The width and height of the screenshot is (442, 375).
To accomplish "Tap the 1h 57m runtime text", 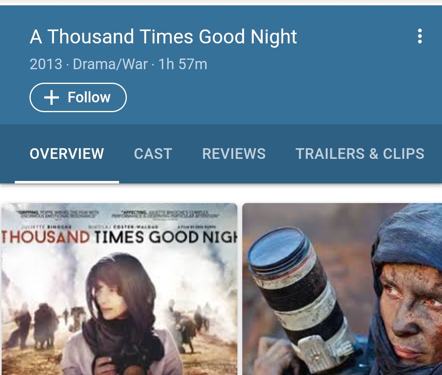I will pos(183,64).
